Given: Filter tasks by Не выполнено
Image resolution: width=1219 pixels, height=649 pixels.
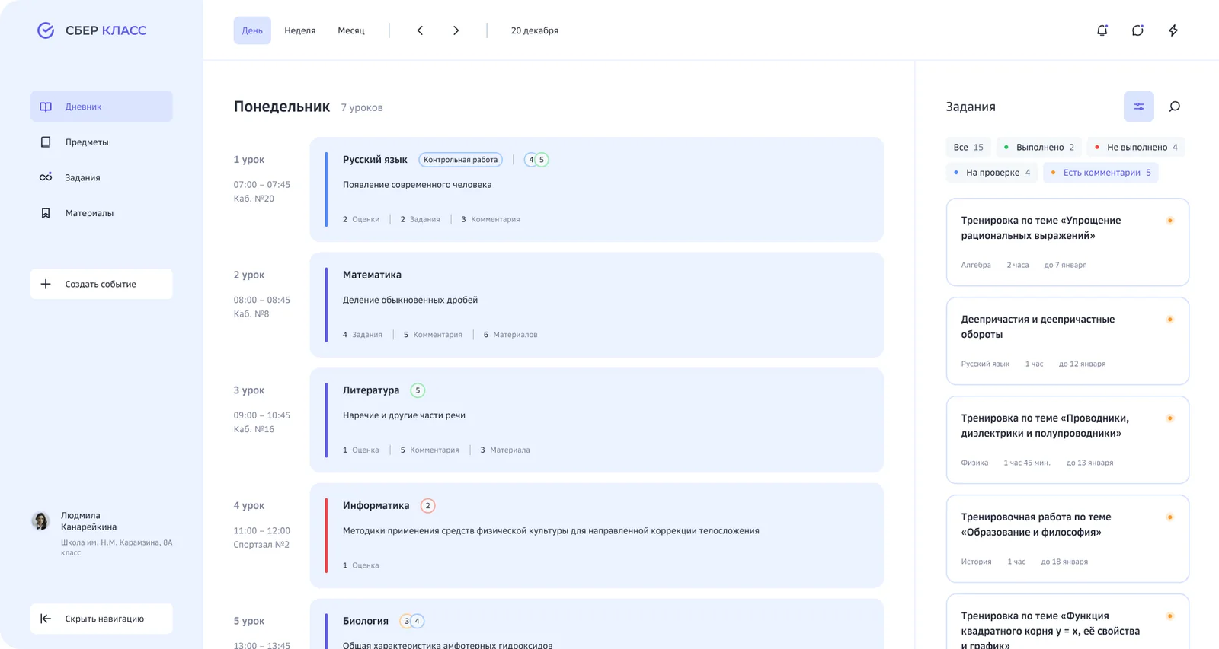Looking at the screenshot, I should tap(1136, 147).
